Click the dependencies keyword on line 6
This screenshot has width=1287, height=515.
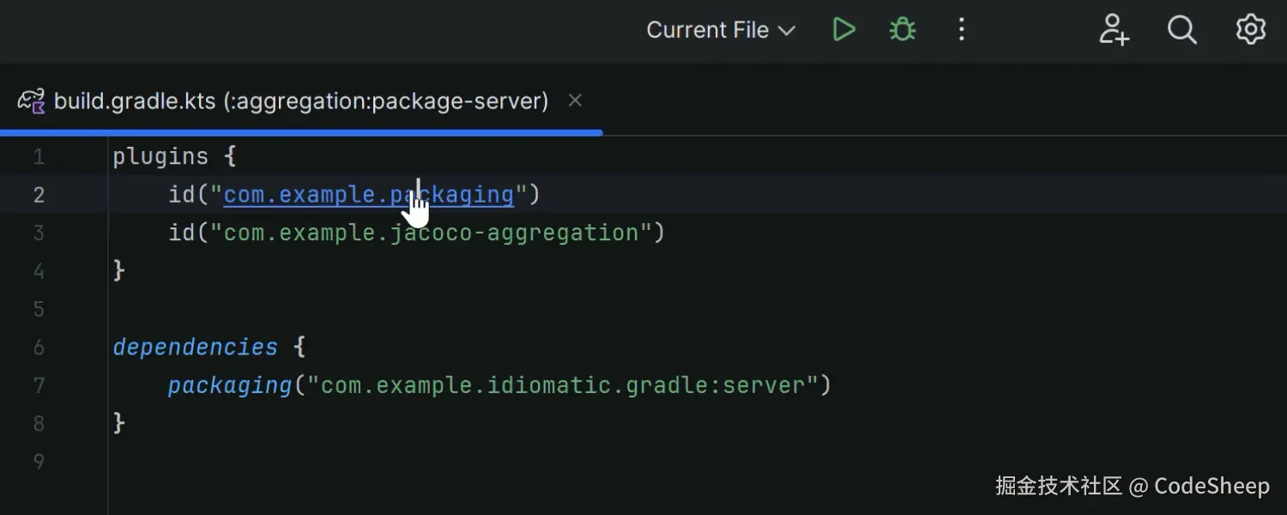pyautogui.click(x=196, y=347)
